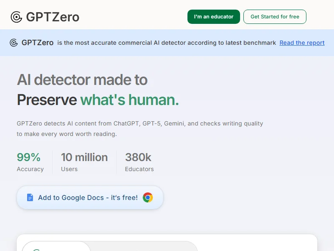Click the Chrome browser icon
334x251 pixels.
tap(148, 197)
